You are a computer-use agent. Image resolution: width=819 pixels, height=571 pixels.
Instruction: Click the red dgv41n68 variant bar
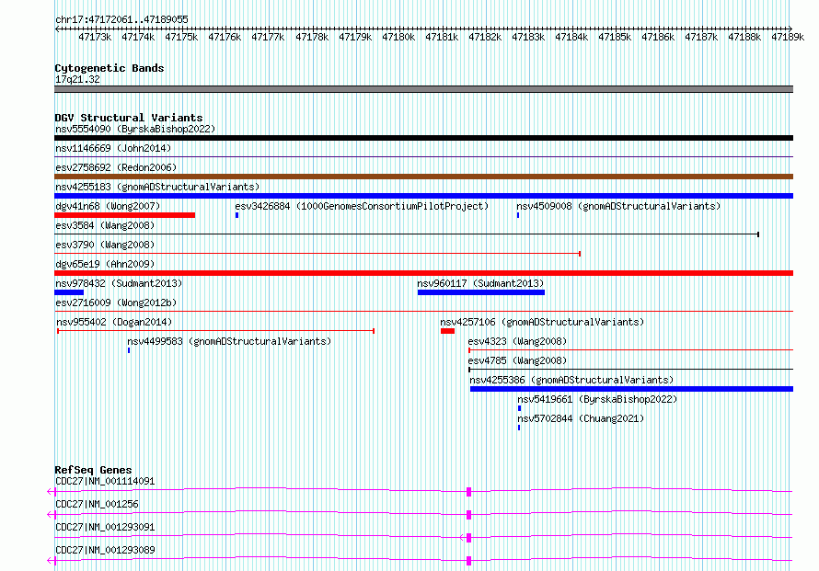coord(125,215)
